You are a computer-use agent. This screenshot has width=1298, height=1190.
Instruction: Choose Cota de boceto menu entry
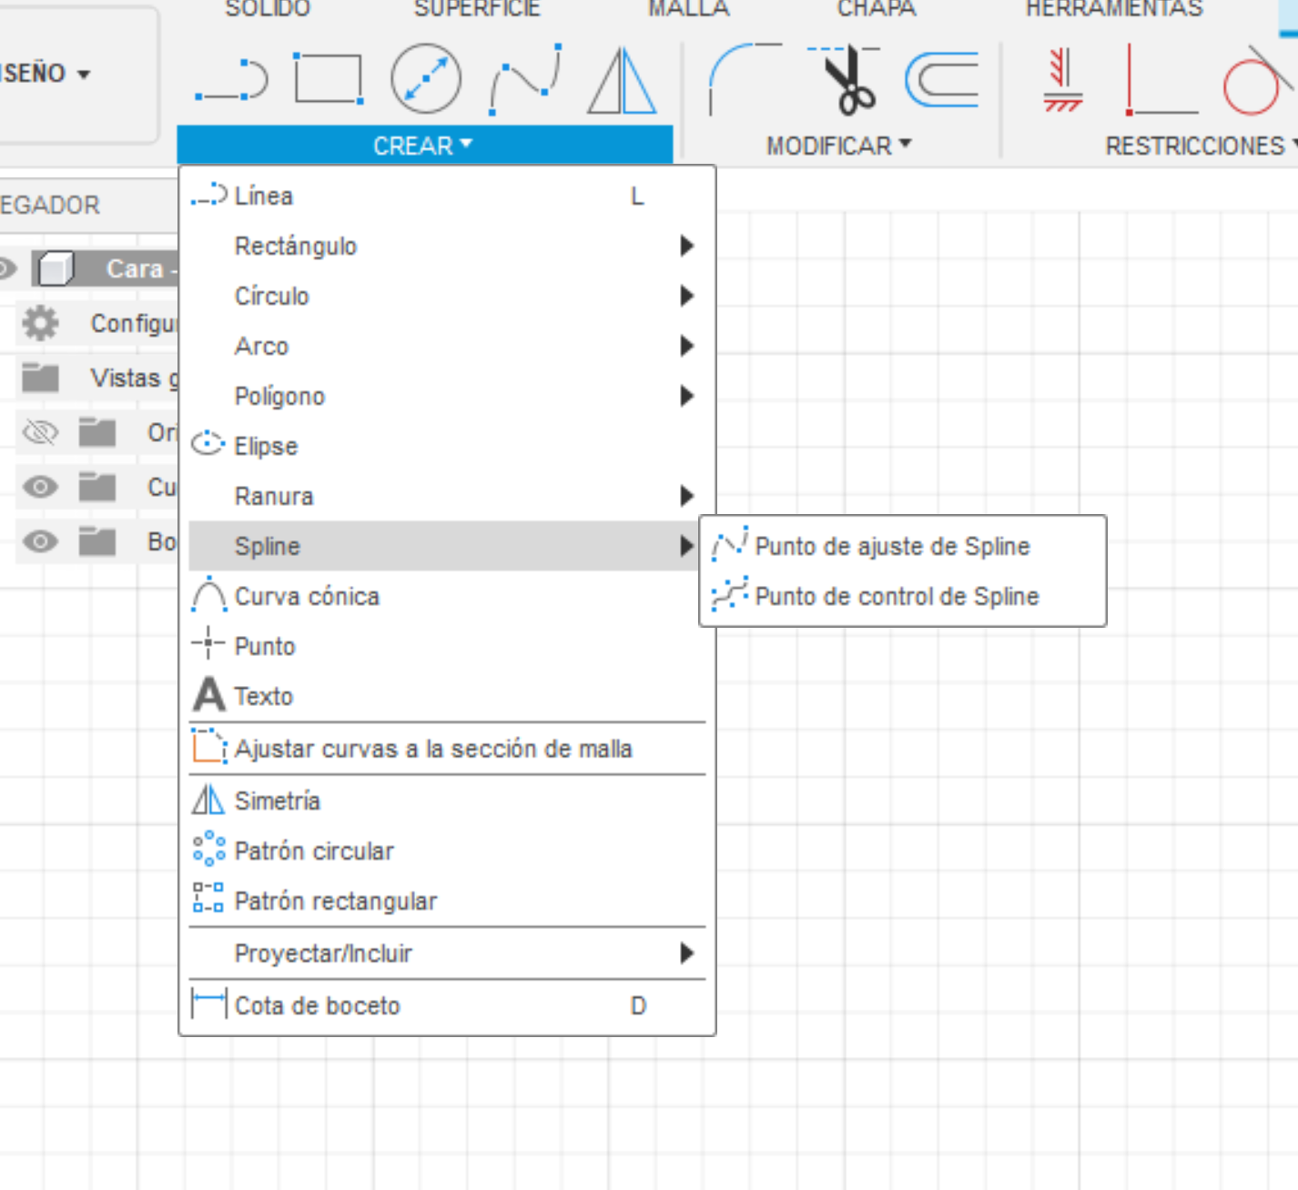(x=447, y=1005)
